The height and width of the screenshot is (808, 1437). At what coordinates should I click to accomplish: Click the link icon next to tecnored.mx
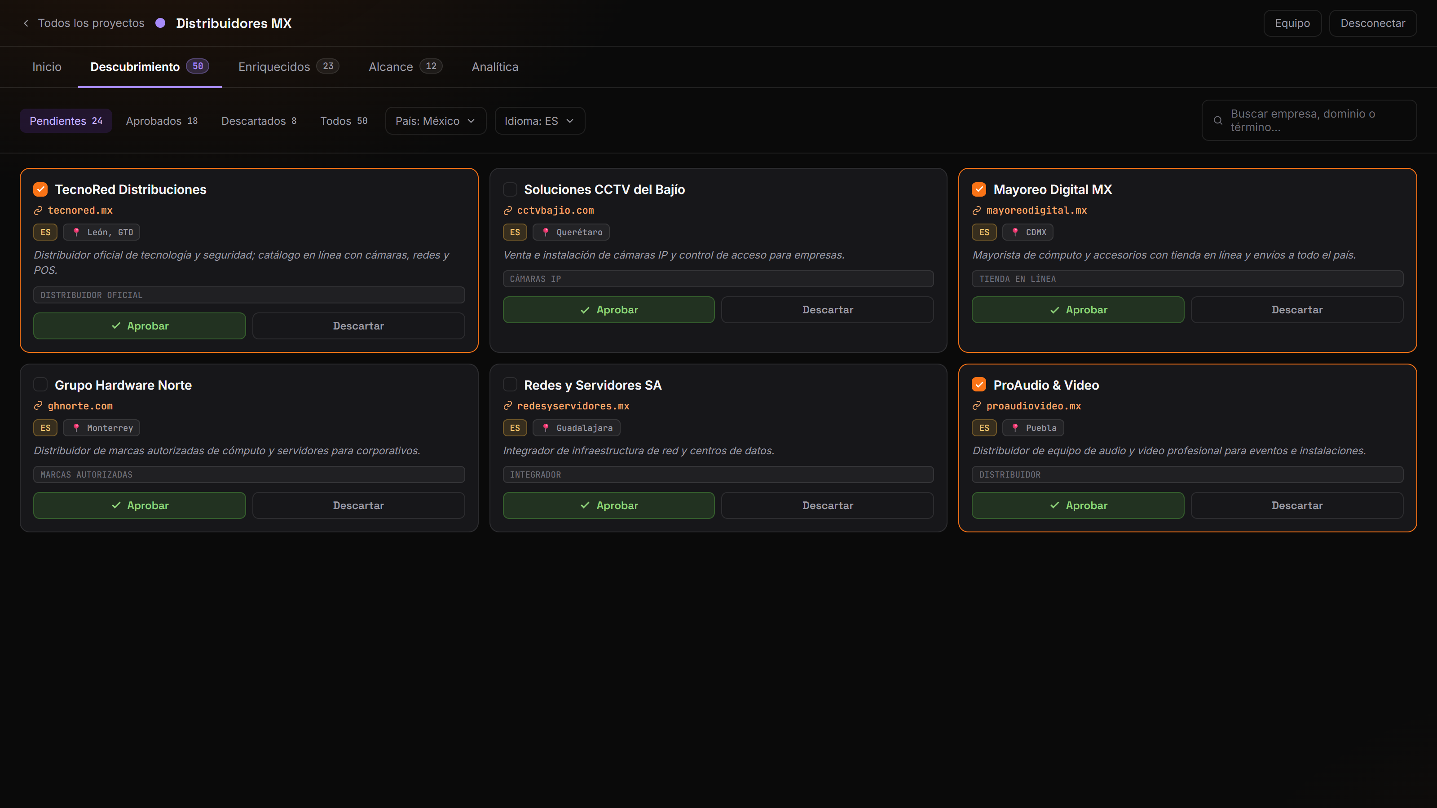[x=38, y=211]
